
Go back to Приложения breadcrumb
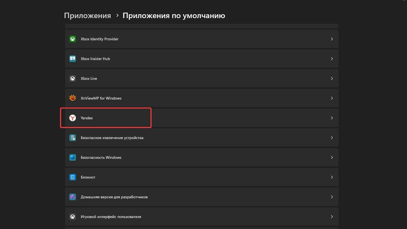tap(87, 16)
